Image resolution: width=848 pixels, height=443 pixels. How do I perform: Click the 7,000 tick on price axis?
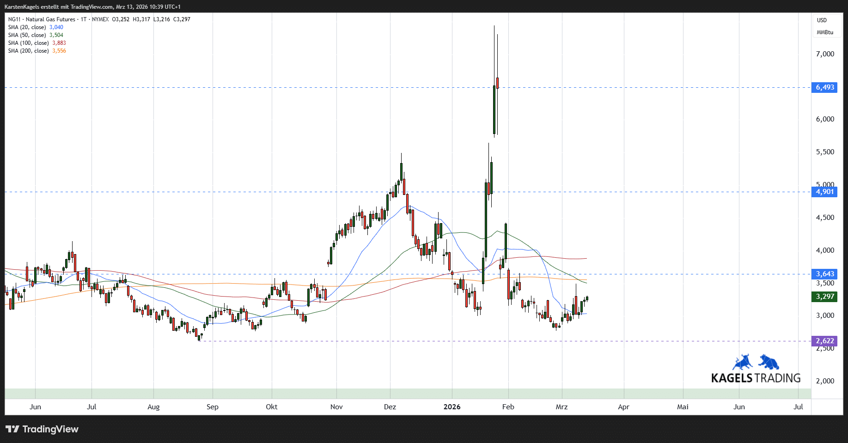click(825, 54)
